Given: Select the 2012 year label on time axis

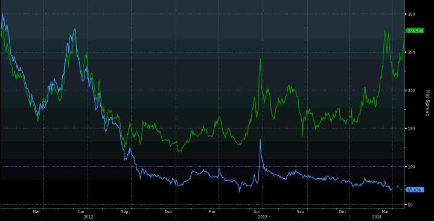Looking at the screenshot, I should [x=88, y=217].
